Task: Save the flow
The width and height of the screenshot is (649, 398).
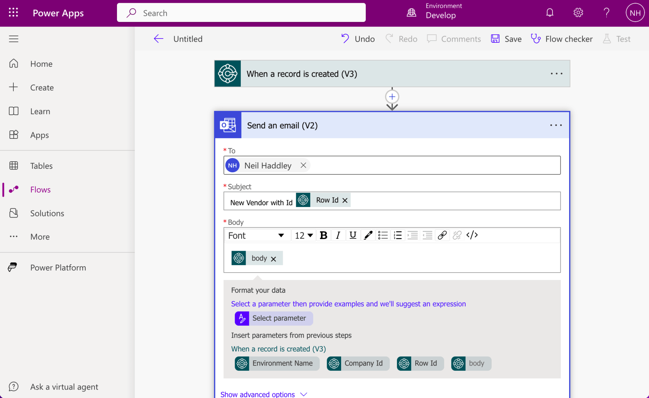Action: tap(506, 39)
